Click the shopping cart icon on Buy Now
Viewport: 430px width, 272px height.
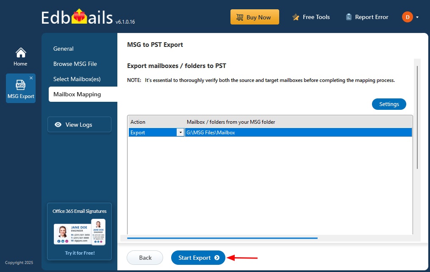[x=240, y=17]
